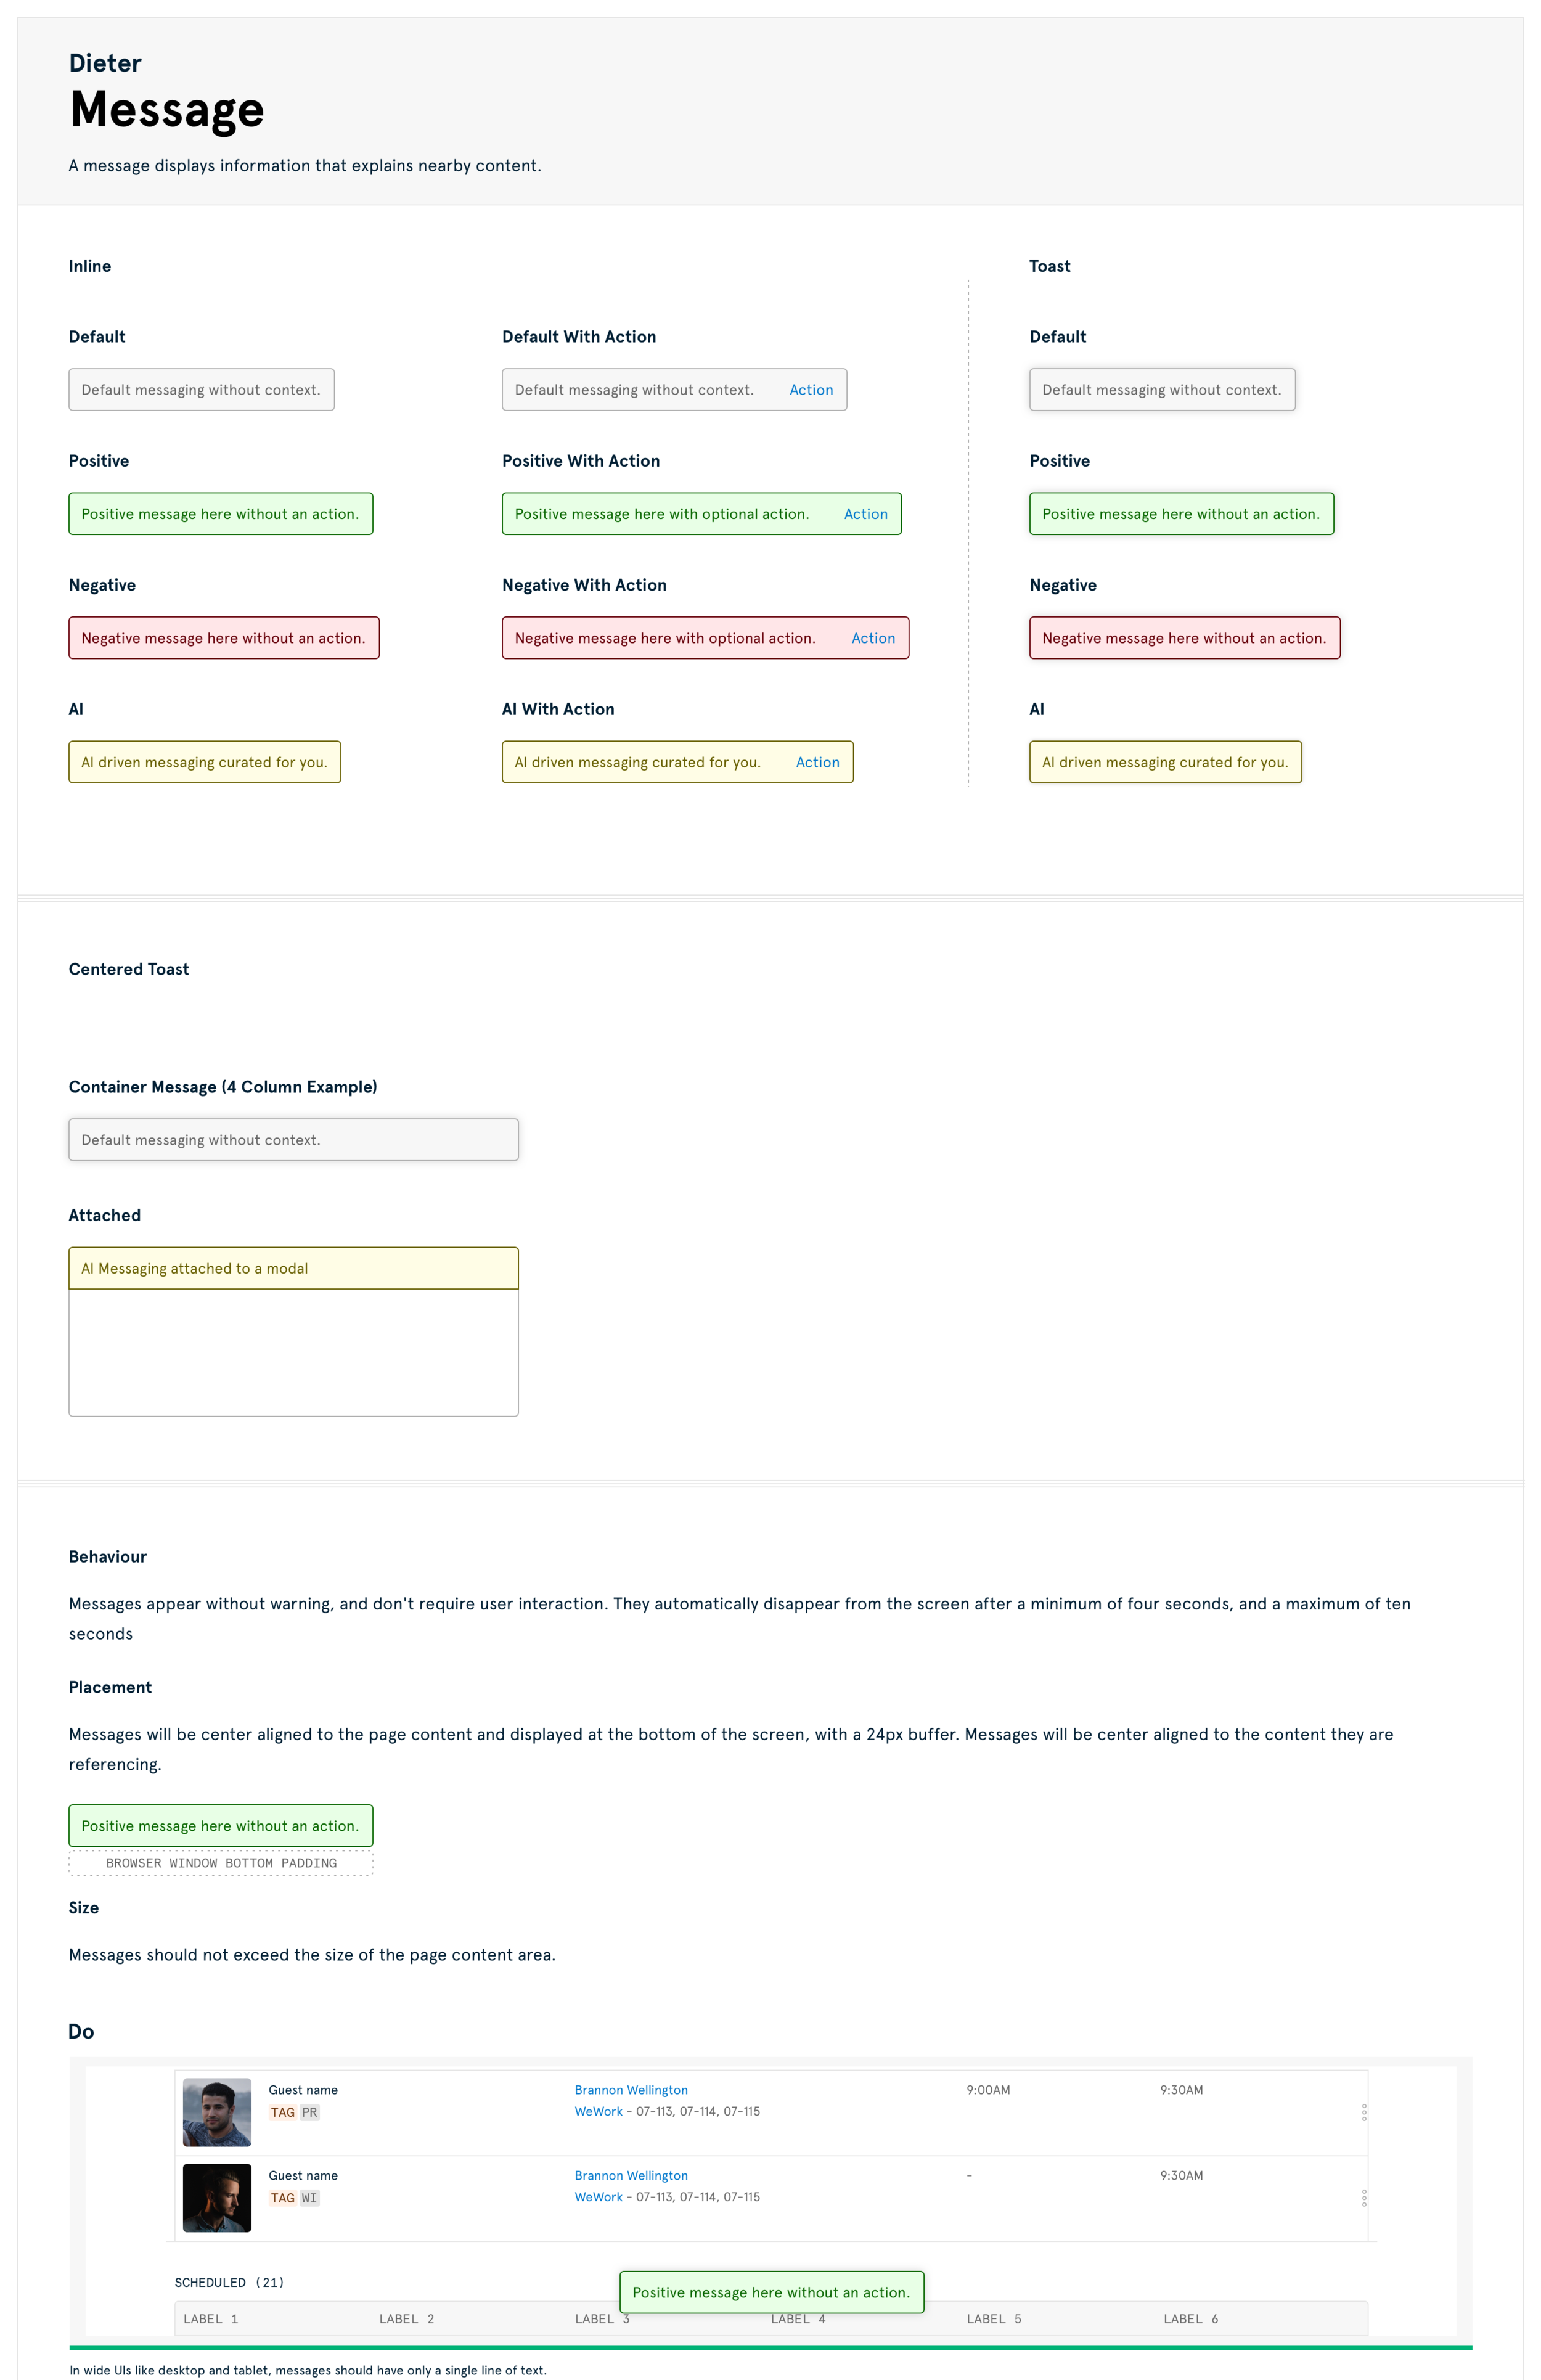Screen dimensions: 1541x2380
Task: Open the first guest row's three-dot menu
Action: pos(1363,2112)
